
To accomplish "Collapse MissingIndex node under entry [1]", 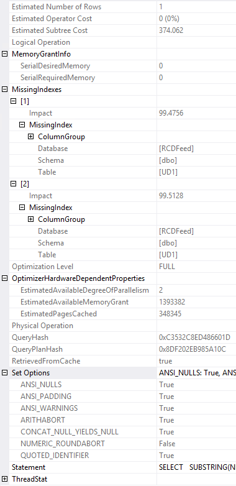I will coord(22,124).
